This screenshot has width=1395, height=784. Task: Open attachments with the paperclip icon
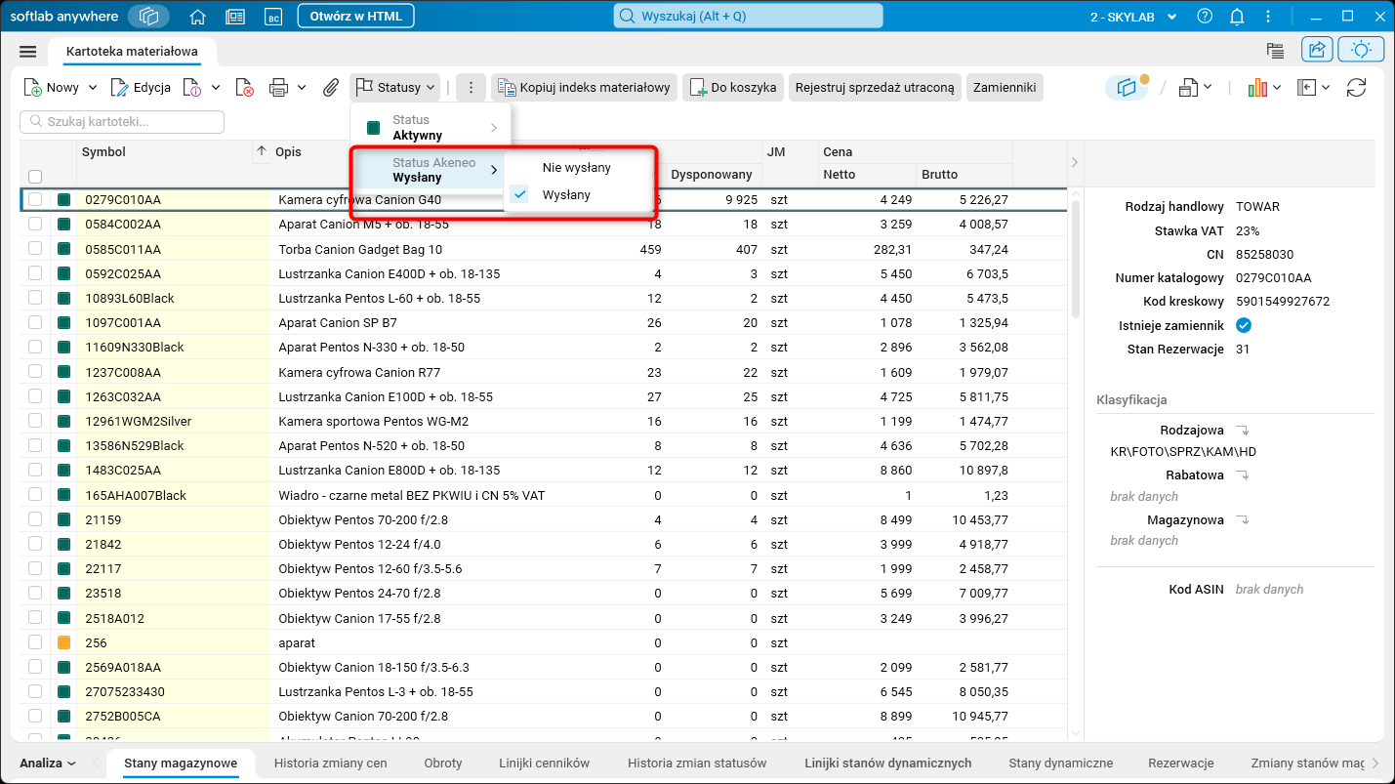[x=331, y=88]
